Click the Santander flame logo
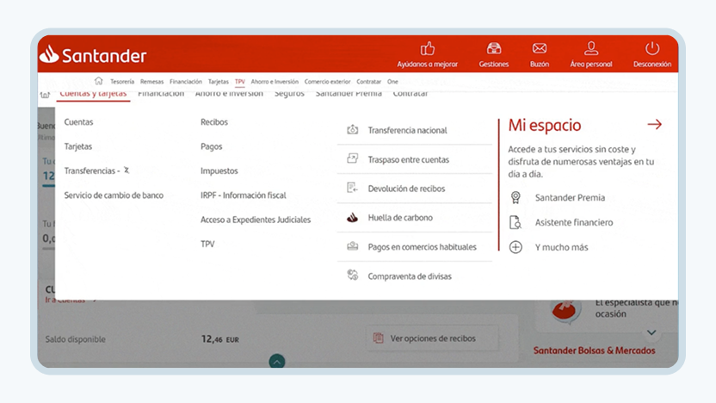716x403 pixels. click(x=49, y=54)
